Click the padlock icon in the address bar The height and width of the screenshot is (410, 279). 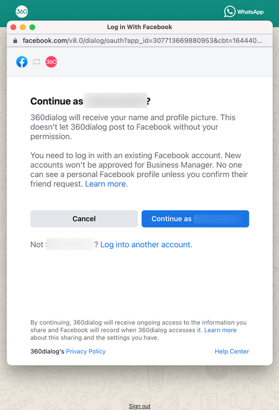click(15, 40)
